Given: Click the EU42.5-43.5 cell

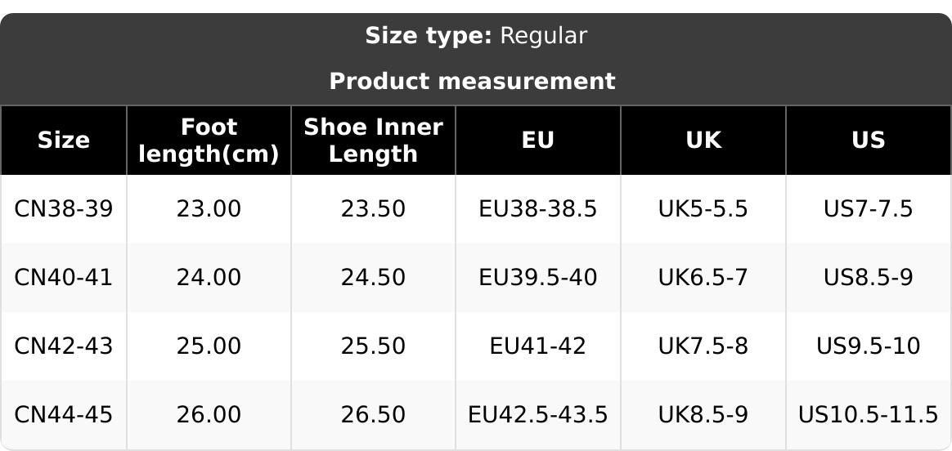Looking at the screenshot, I should pos(538,415).
